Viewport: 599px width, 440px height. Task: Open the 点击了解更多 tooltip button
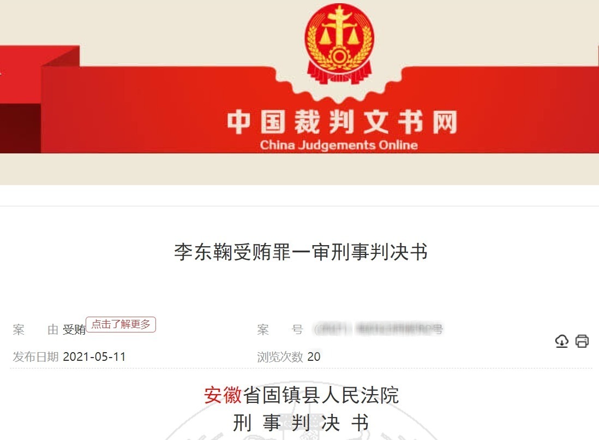[x=121, y=325]
